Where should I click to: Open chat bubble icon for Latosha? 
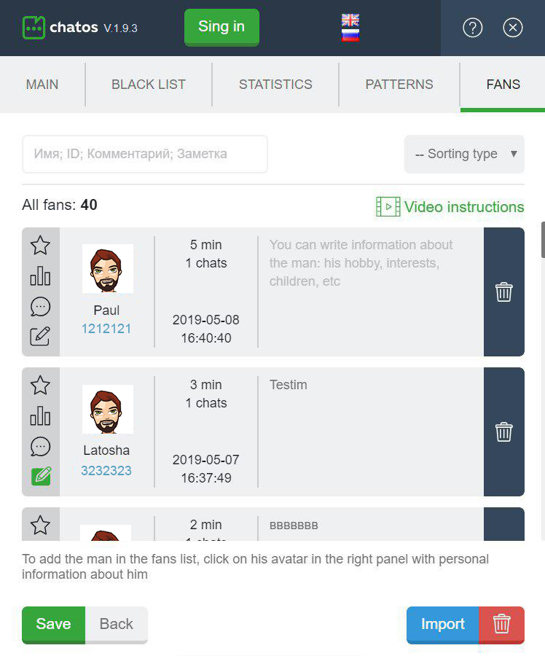click(x=40, y=446)
